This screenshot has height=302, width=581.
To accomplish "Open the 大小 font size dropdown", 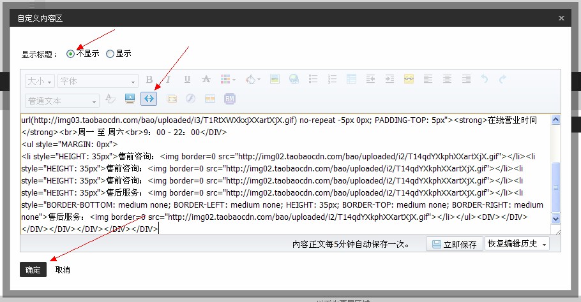I will coord(40,81).
